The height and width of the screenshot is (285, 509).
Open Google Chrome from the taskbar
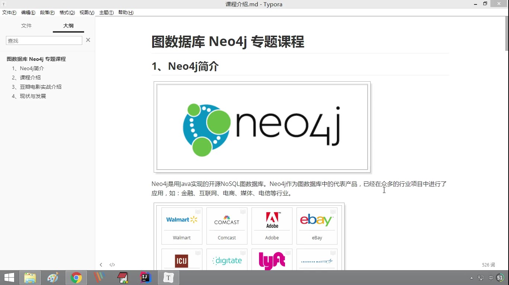click(x=76, y=278)
